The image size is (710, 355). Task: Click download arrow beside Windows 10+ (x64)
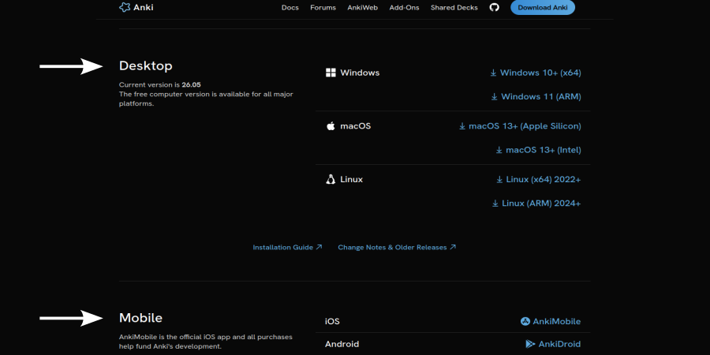(493, 73)
